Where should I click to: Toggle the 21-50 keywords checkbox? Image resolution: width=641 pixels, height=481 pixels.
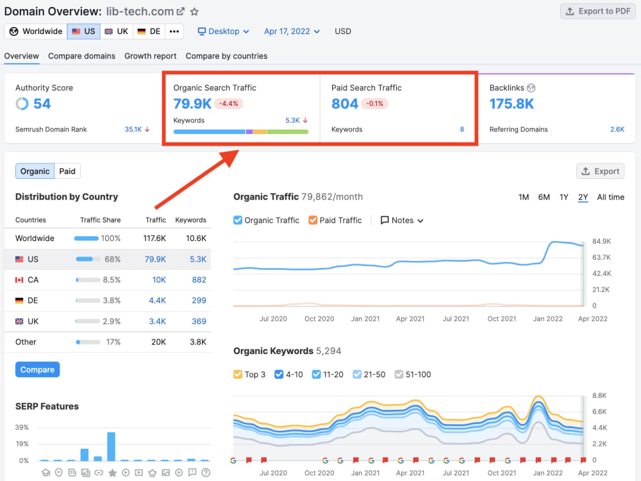click(x=357, y=375)
